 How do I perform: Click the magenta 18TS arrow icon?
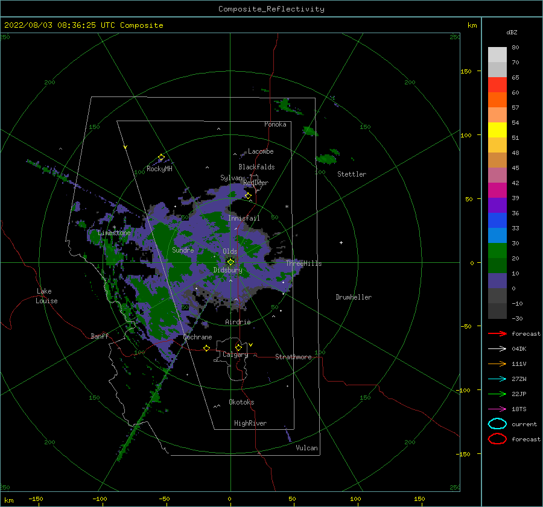pos(497,409)
